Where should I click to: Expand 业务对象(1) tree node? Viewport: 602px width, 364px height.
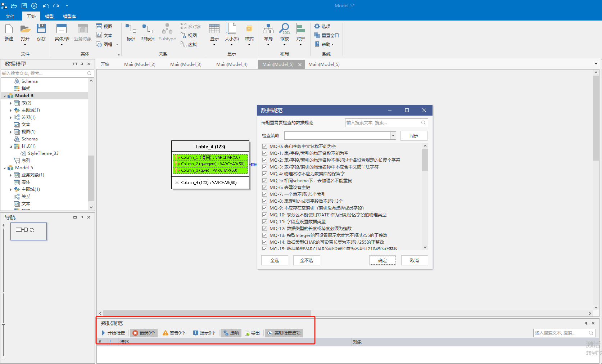pyautogui.click(x=11, y=175)
